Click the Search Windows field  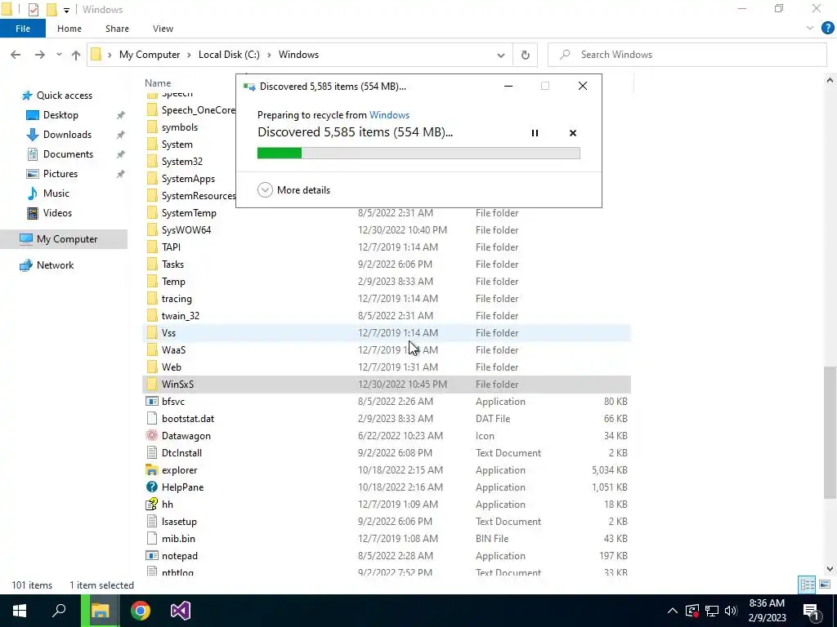point(687,55)
